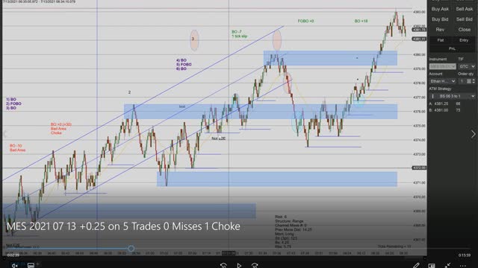Open the order quantity selector icon
The width and height of the screenshot is (478, 268).
(x=469, y=81)
